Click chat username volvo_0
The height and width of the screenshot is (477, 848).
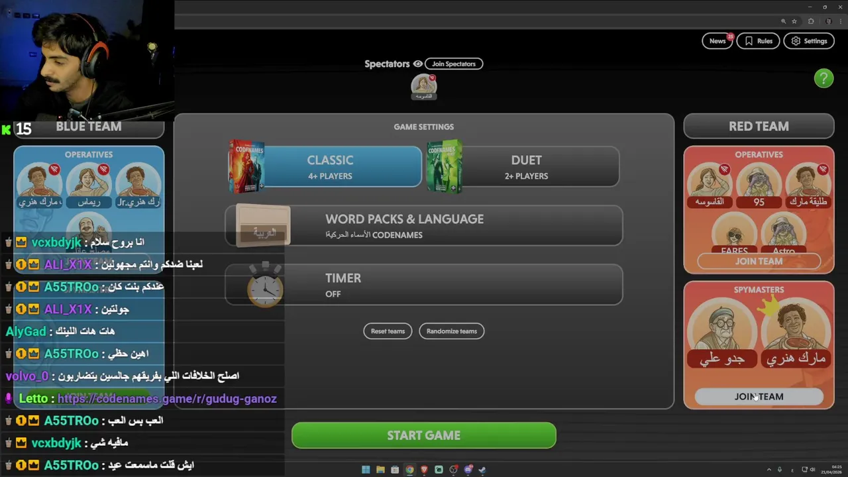[x=27, y=376]
